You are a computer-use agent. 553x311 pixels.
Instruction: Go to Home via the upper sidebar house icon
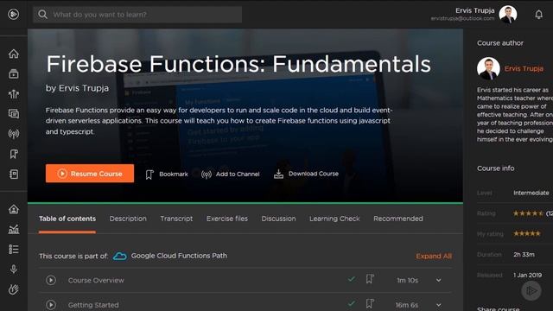coord(14,54)
